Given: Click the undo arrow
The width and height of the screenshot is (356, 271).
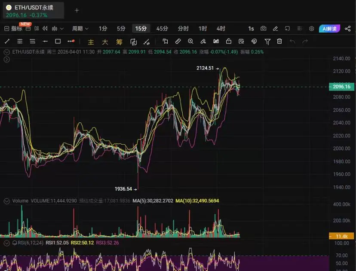Looking at the screenshot, I should pyautogui.click(x=292, y=41).
